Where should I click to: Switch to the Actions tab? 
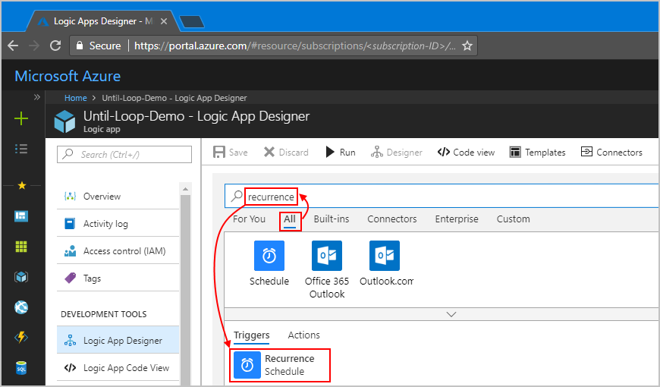click(x=303, y=335)
